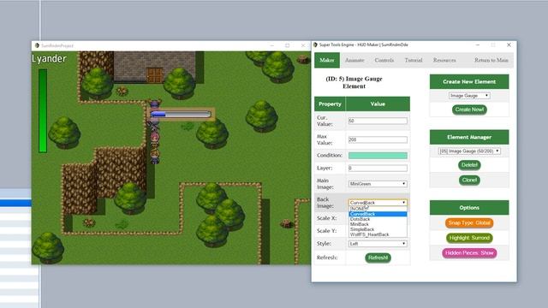Viewport: 548px width, 308px height.
Task: Click the Value column header
Action: coord(378,104)
